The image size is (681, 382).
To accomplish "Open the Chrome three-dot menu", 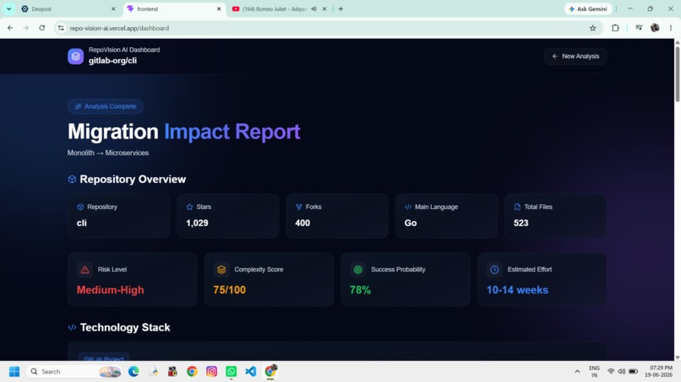I will click(671, 28).
